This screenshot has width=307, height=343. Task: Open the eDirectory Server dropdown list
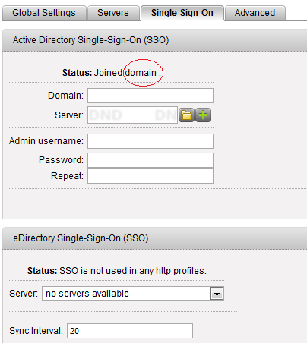133,294
